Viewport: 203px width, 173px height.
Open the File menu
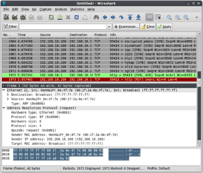[x=6, y=9]
